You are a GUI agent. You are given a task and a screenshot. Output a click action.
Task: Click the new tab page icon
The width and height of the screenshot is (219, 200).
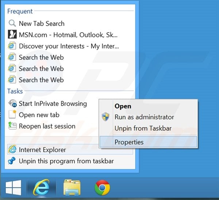12,114
